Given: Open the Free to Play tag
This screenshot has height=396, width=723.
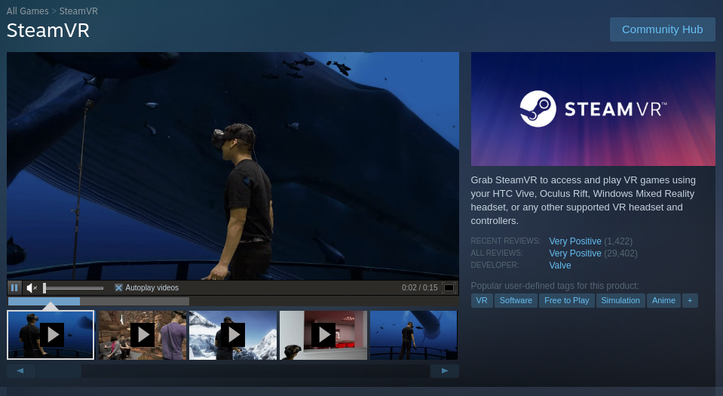Looking at the screenshot, I should tap(566, 300).
